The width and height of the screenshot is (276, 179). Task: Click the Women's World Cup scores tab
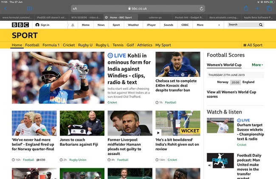tap(224, 65)
